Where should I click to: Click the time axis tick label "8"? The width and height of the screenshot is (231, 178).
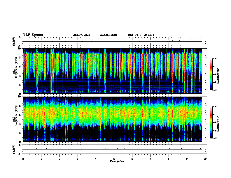click(x=169, y=159)
